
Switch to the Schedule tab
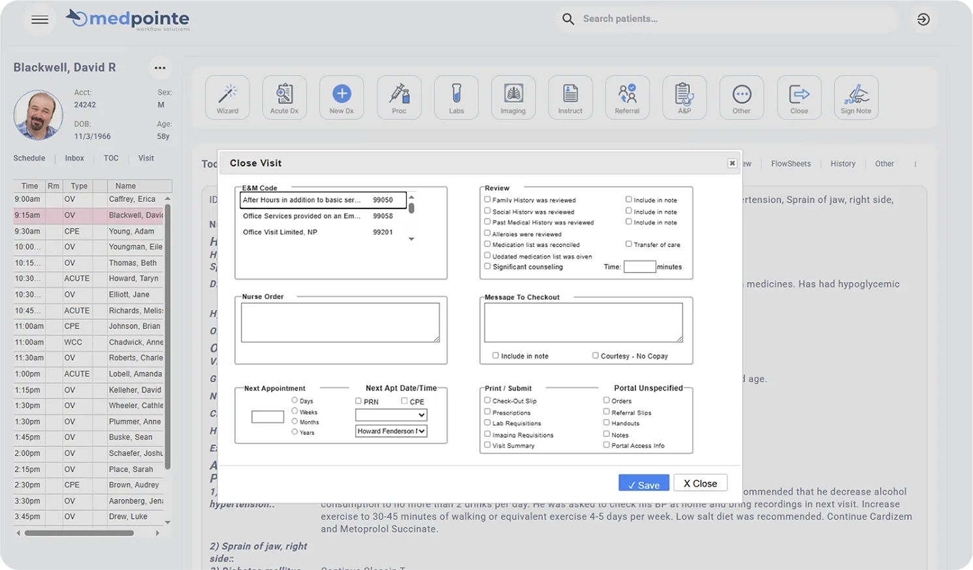click(x=29, y=158)
